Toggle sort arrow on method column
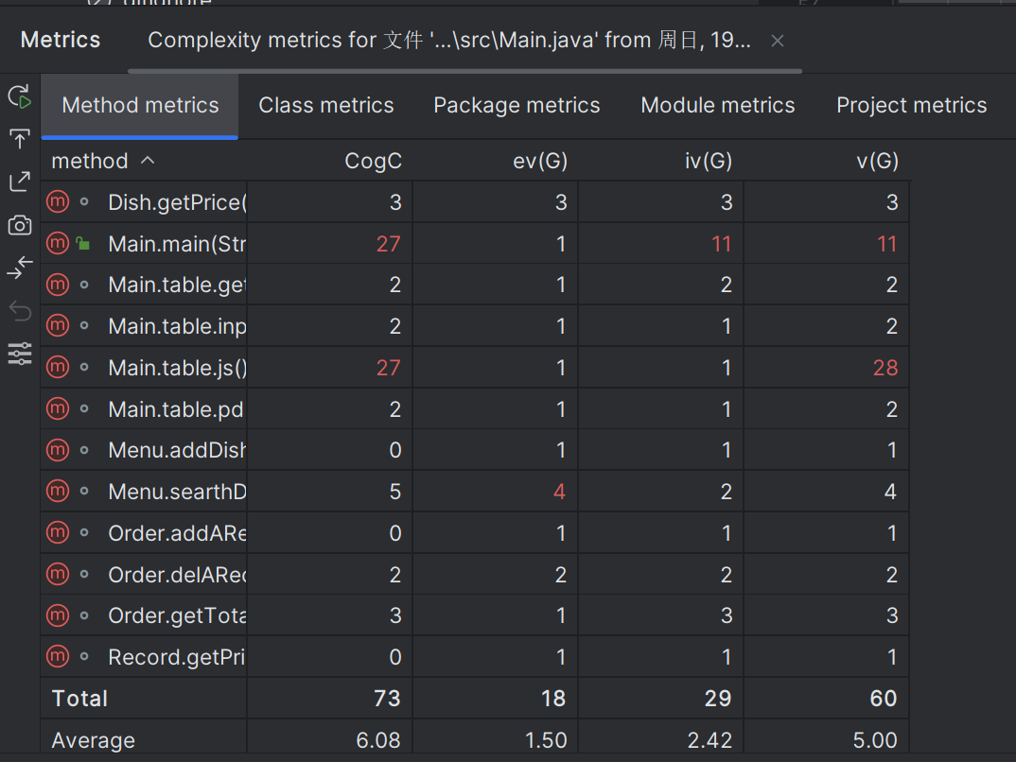Image resolution: width=1016 pixels, height=762 pixels. 148,161
